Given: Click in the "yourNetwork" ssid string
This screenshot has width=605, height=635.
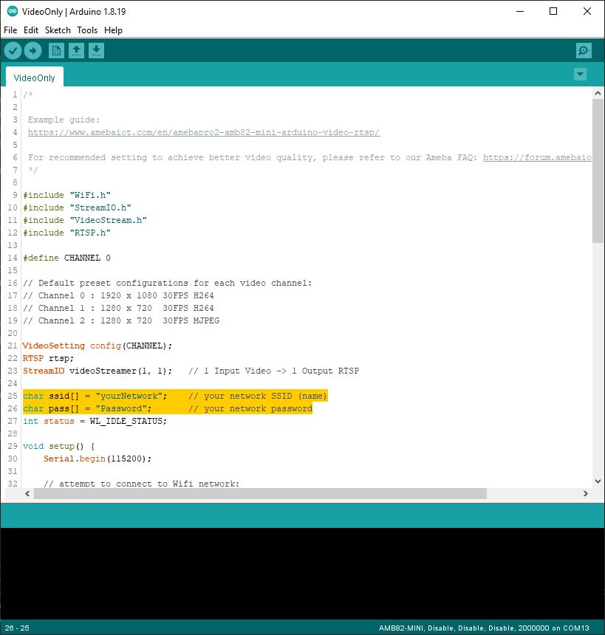Looking at the screenshot, I should point(127,396).
